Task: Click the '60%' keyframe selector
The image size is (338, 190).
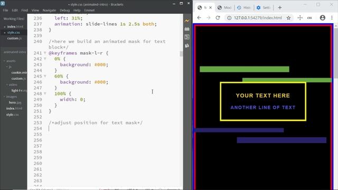Action: (59, 76)
